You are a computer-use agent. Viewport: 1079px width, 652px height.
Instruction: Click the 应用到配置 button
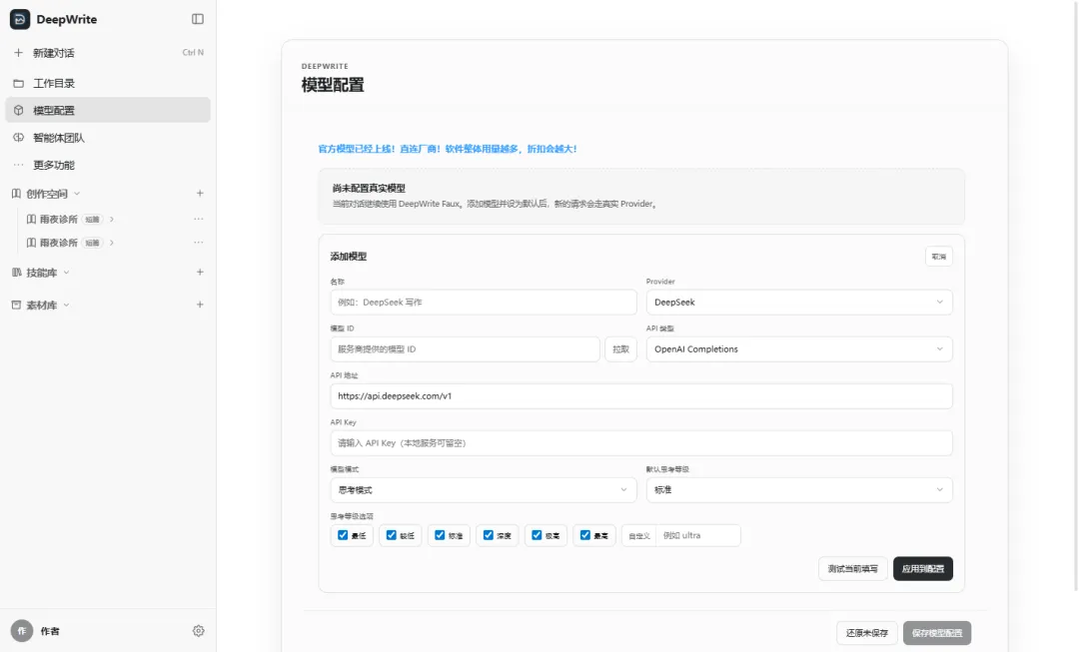[923, 569]
